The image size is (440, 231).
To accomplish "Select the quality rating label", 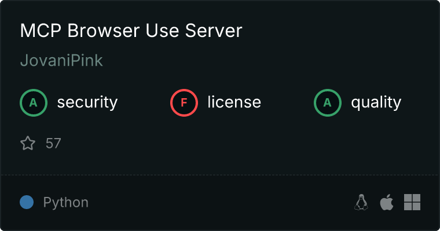I will (376, 103).
